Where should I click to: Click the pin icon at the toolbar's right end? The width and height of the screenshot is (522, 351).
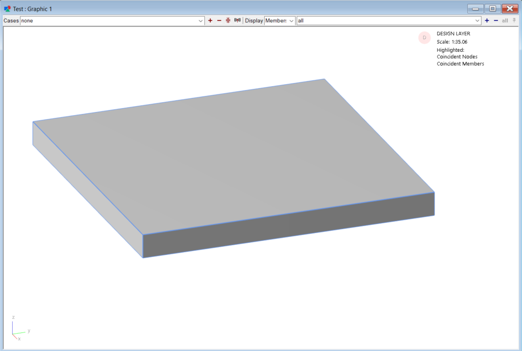tap(514, 21)
